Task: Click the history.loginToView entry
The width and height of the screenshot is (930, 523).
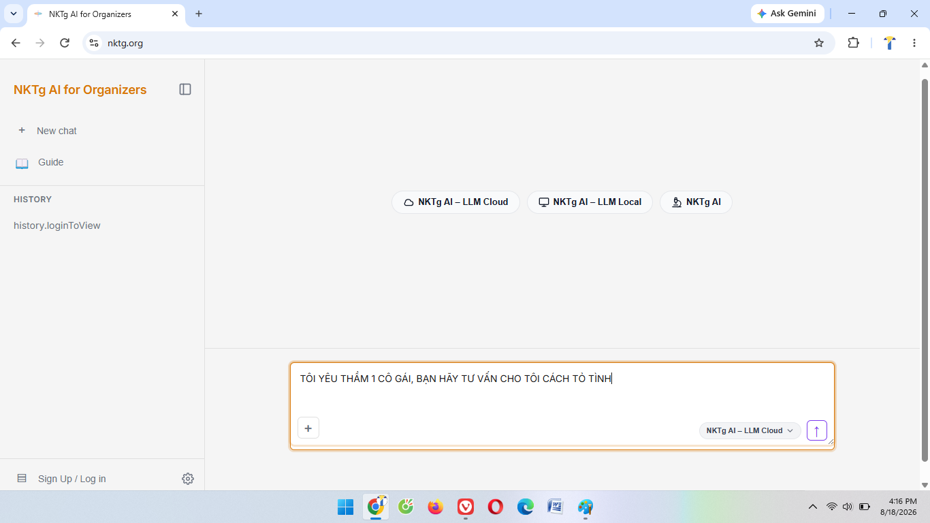Action: pos(57,225)
